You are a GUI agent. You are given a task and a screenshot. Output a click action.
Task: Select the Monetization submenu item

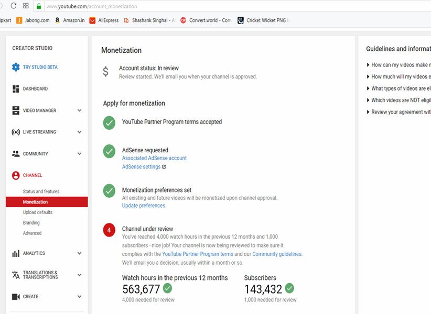[47, 202]
